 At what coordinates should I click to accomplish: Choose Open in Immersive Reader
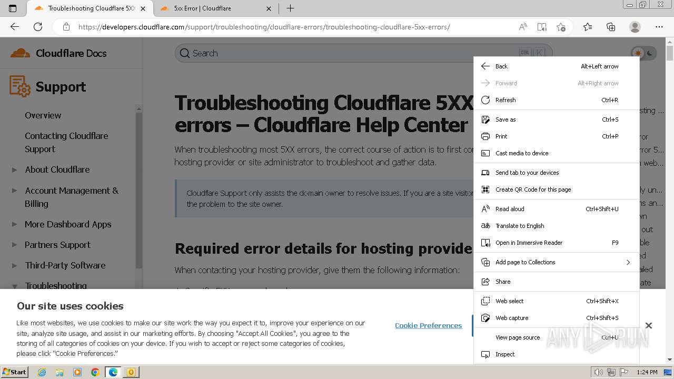[557, 243]
